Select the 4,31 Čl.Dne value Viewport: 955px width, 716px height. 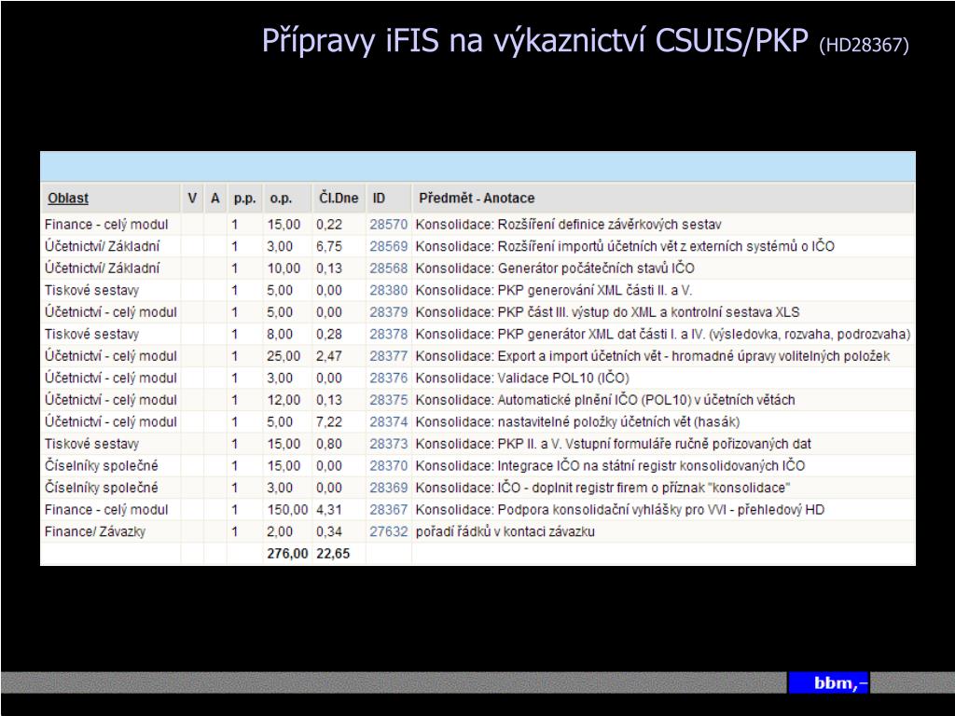329,510
